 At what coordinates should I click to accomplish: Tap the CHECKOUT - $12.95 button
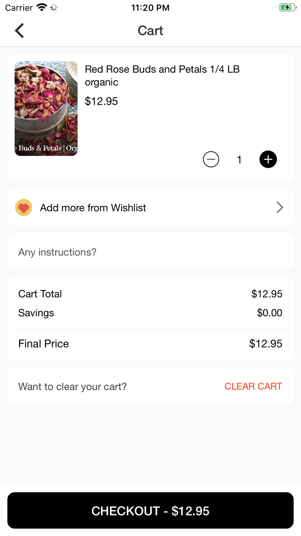point(150,511)
